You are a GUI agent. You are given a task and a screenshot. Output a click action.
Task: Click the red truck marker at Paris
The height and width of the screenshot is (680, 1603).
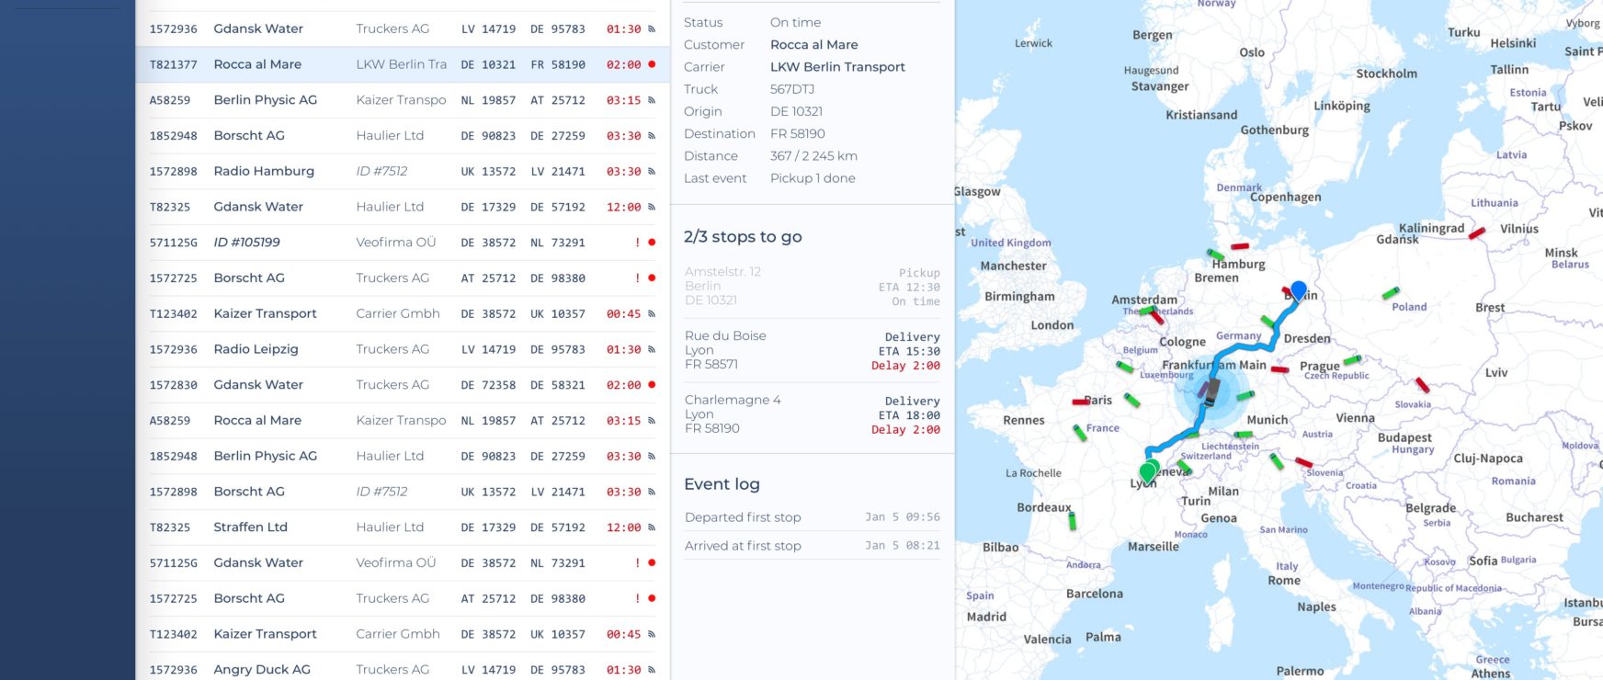[1081, 402]
